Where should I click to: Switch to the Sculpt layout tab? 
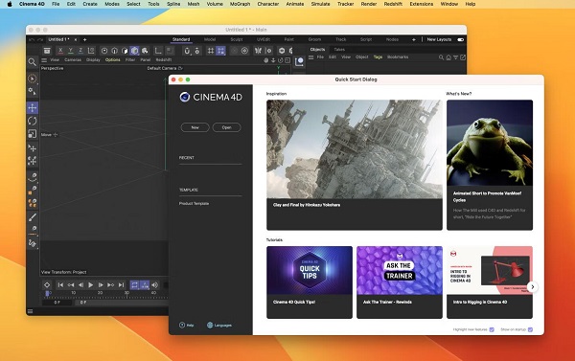coord(237,39)
